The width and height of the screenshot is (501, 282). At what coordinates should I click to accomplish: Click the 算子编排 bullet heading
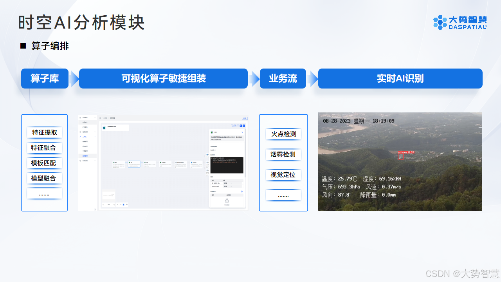coord(50,46)
